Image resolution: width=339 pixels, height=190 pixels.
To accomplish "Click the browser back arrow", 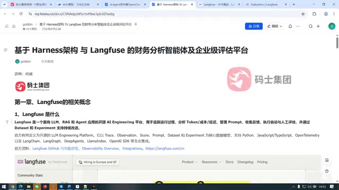I will tap(5, 14).
